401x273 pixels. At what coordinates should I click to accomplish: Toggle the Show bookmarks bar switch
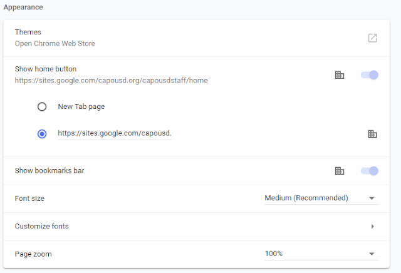point(370,171)
